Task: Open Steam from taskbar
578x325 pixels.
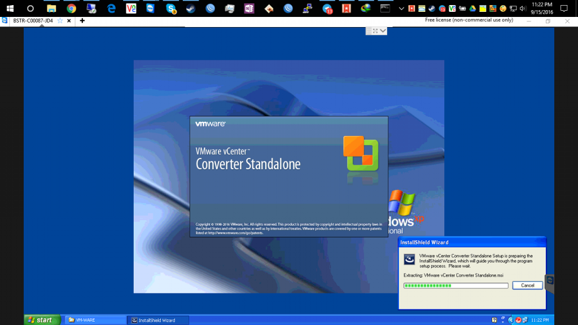Action: click(191, 8)
